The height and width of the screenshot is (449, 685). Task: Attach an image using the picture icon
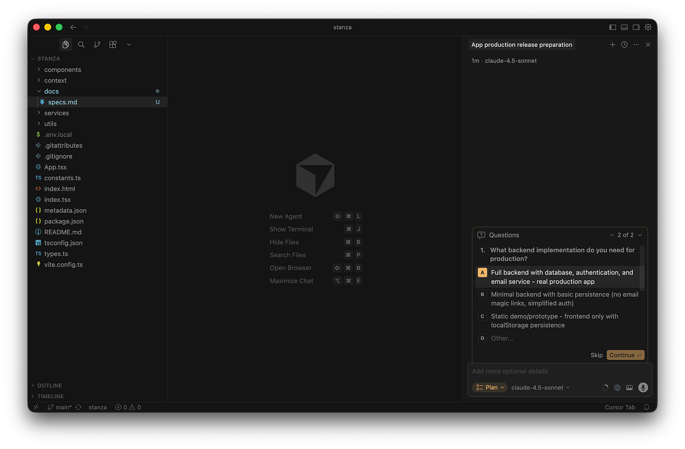click(x=629, y=387)
